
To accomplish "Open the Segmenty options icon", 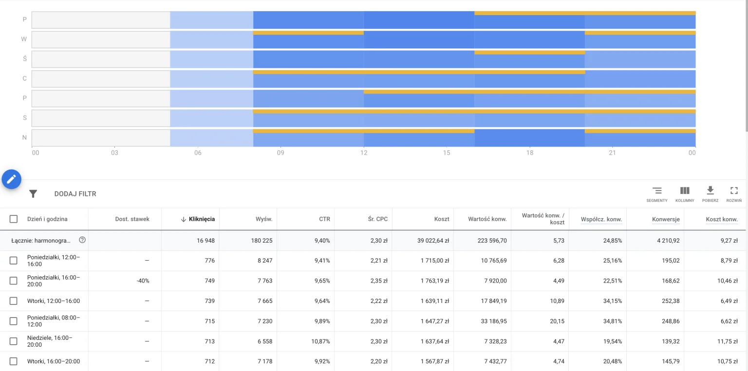I will [x=657, y=191].
